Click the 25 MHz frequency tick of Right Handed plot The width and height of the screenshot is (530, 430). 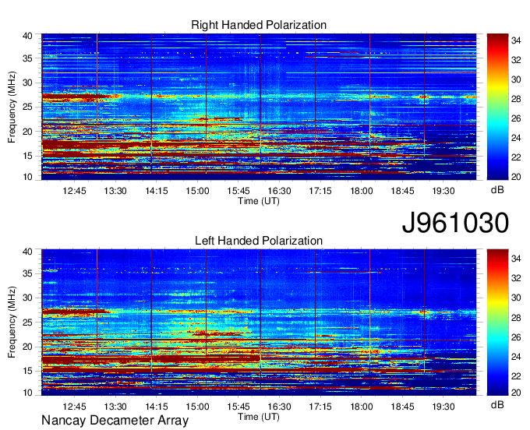click(27, 107)
